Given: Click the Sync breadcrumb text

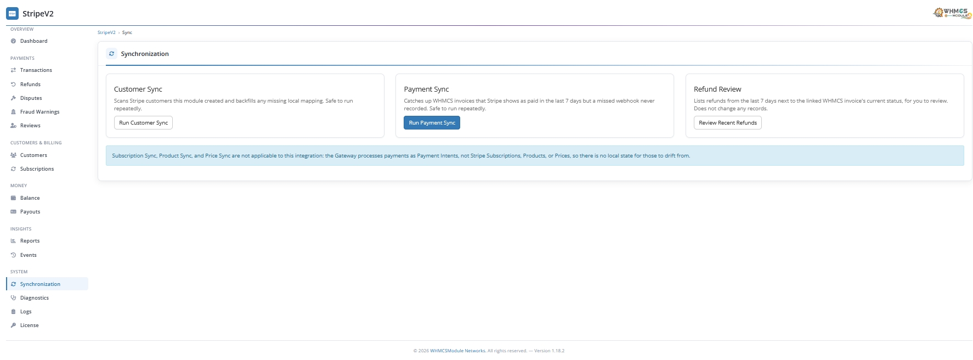Looking at the screenshot, I should [x=127, y=33].
